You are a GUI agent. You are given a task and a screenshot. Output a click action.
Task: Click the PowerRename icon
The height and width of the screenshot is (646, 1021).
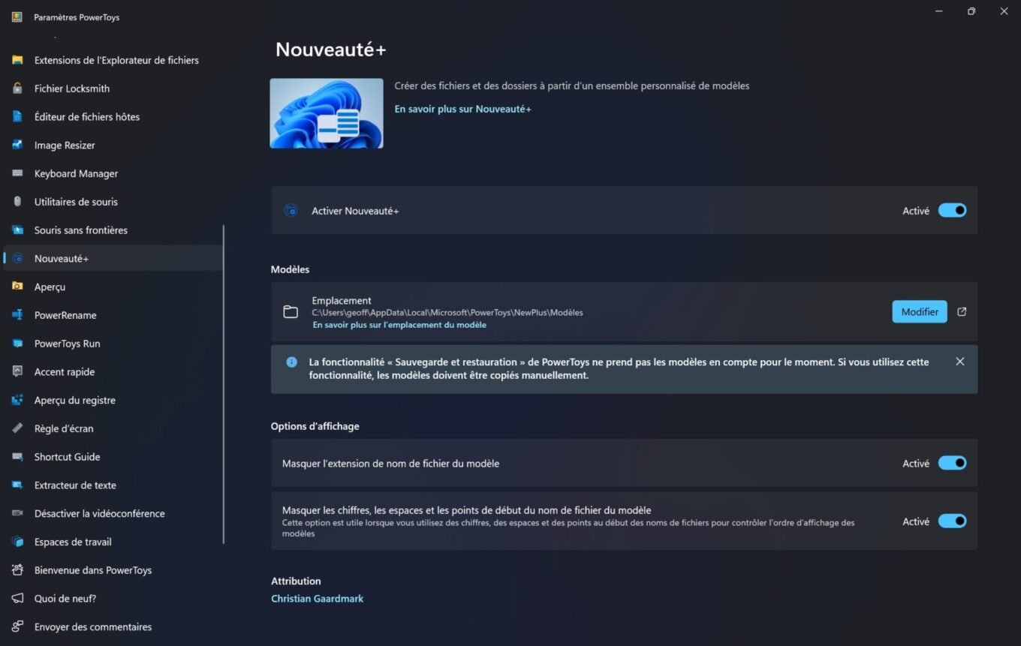point(17,315)
